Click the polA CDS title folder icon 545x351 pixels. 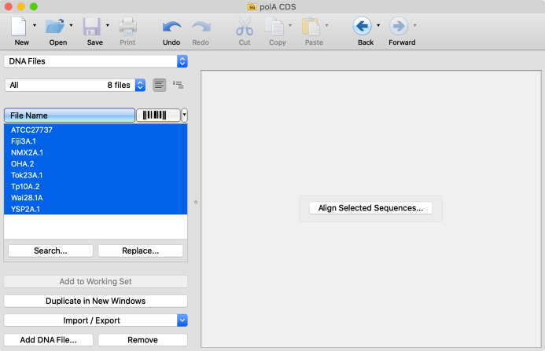[x=252, y=6]
